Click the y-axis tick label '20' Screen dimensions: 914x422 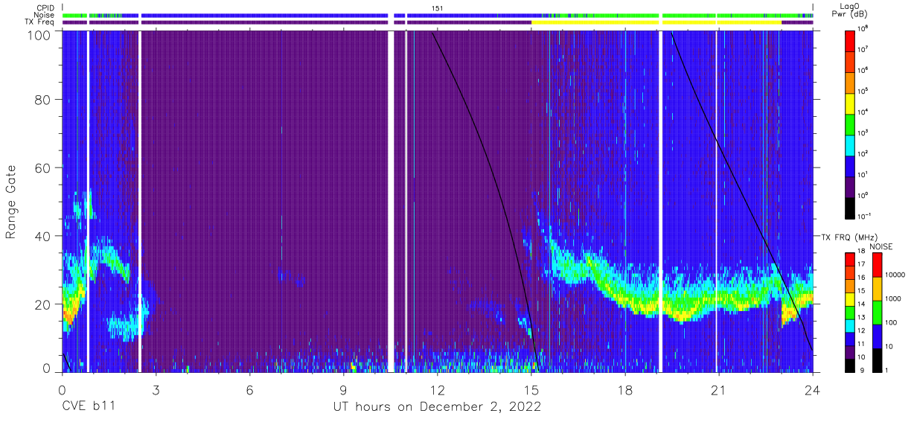[x=43, y=304]
